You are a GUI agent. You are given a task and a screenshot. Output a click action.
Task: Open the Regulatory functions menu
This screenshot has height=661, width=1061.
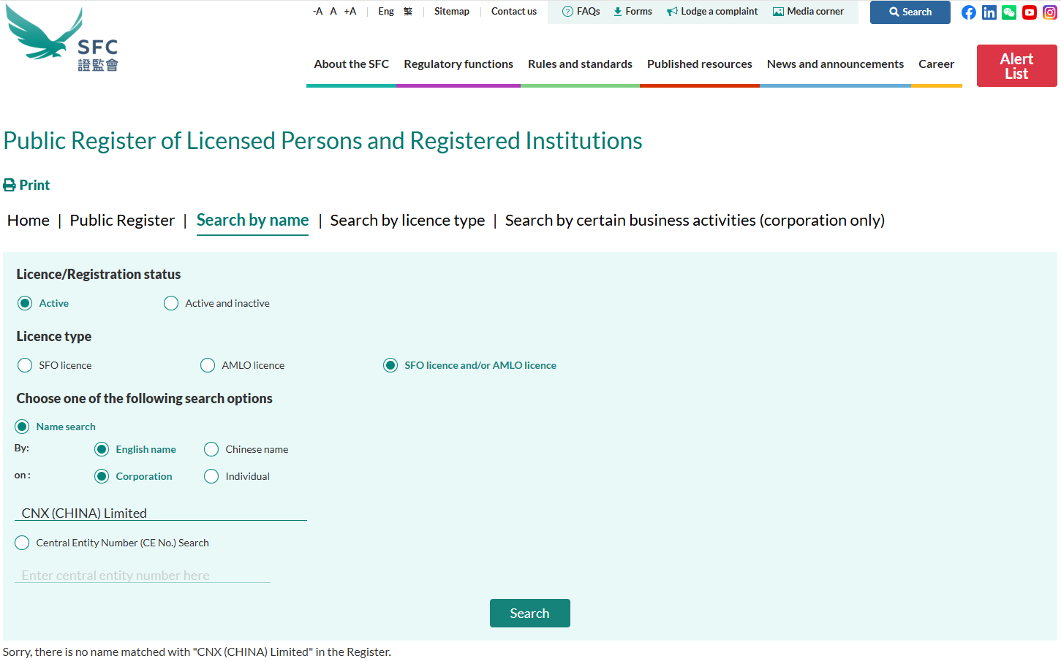[458, 64]
